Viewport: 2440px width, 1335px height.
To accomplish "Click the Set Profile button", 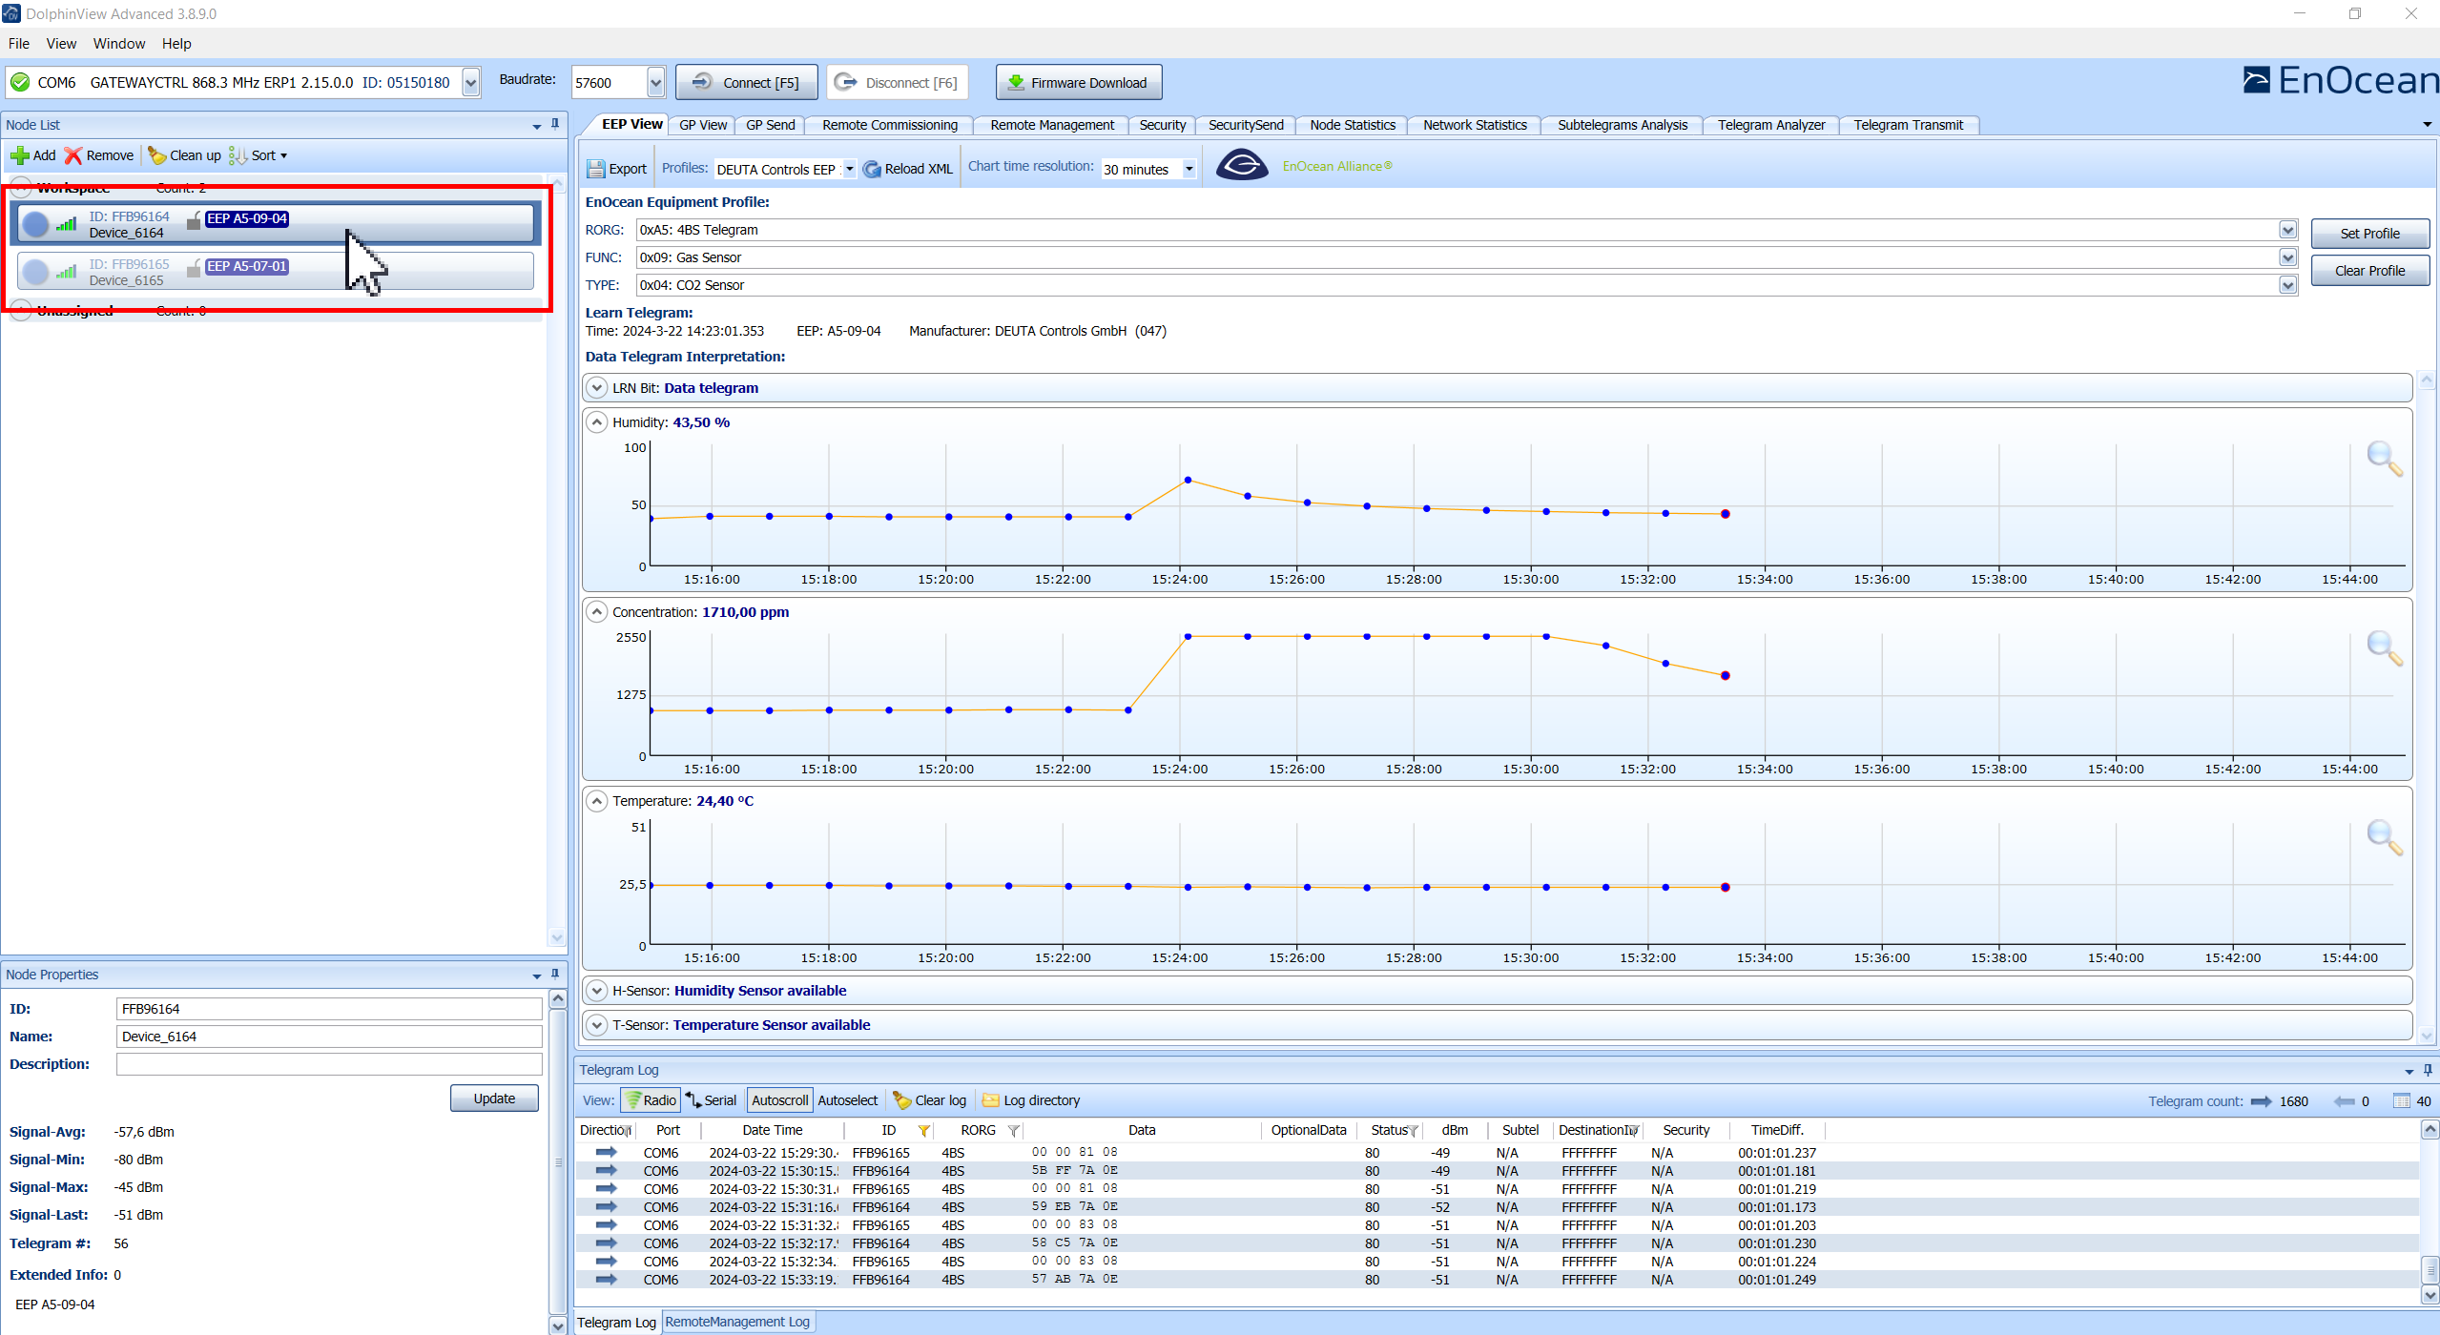I will (x=2370, y=233).
